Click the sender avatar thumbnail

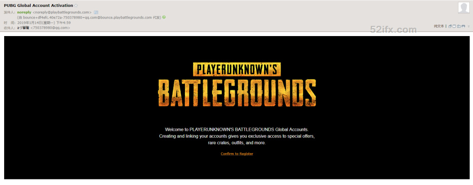click(x=464, y=7)
